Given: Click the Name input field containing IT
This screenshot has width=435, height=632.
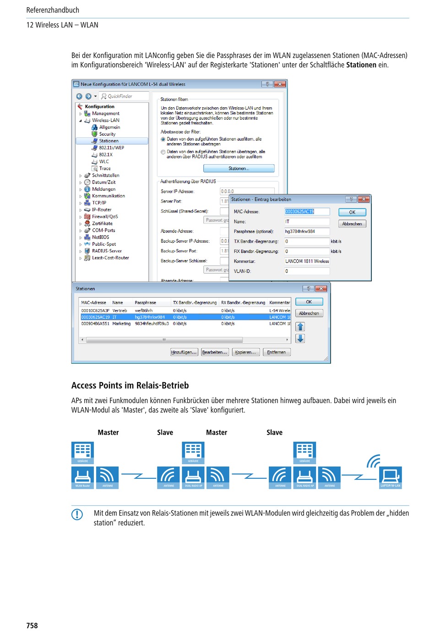Looking at the screenshot, I should (x=307, y=222).
